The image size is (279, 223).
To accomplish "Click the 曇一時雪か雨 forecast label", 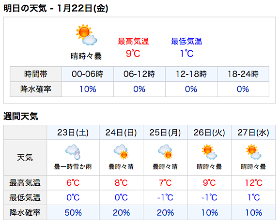I will [x=73, y=167].
